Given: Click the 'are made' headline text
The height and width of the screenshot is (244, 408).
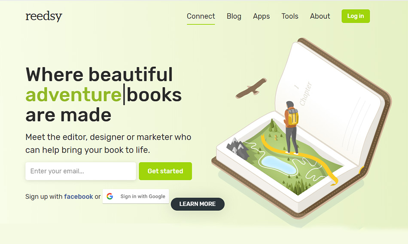Looking at the screenshot, I should [68, 115].
